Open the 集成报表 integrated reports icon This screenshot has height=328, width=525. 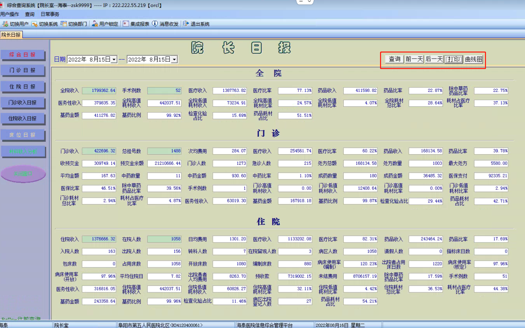click(x=126, y=24)
